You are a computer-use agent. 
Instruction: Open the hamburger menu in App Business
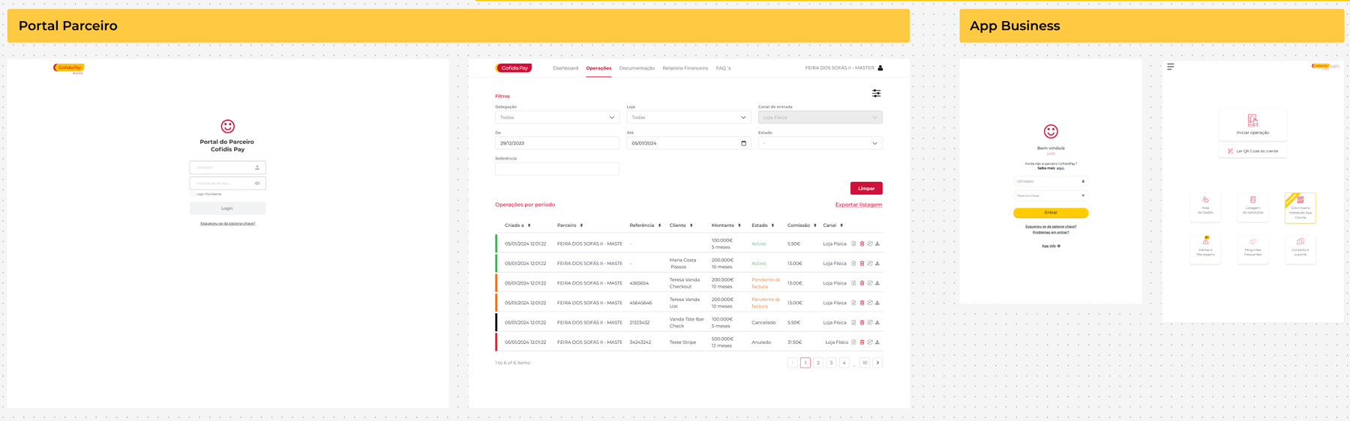pos(1171,67)
